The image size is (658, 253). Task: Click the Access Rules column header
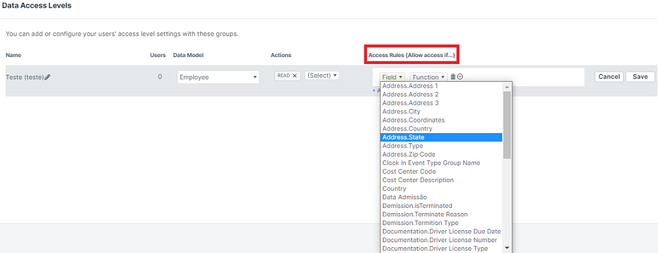[411, 55]
